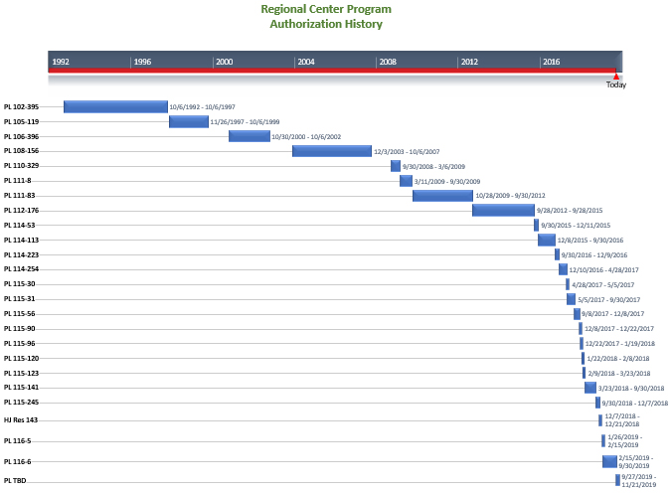This screenshot has width=671, height=493.
Task: Click the PL 116-6 blue bar
Action: [609, 461]
